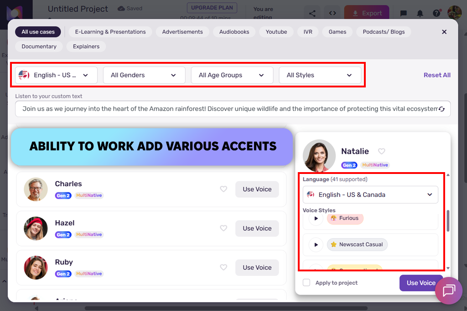Open the All Age Groups dropdown
Screen dimensions: 467x311
[232, 75]
